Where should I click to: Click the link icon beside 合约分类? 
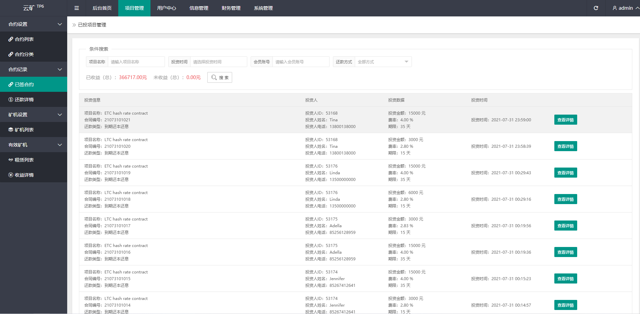tap(11, 54)
